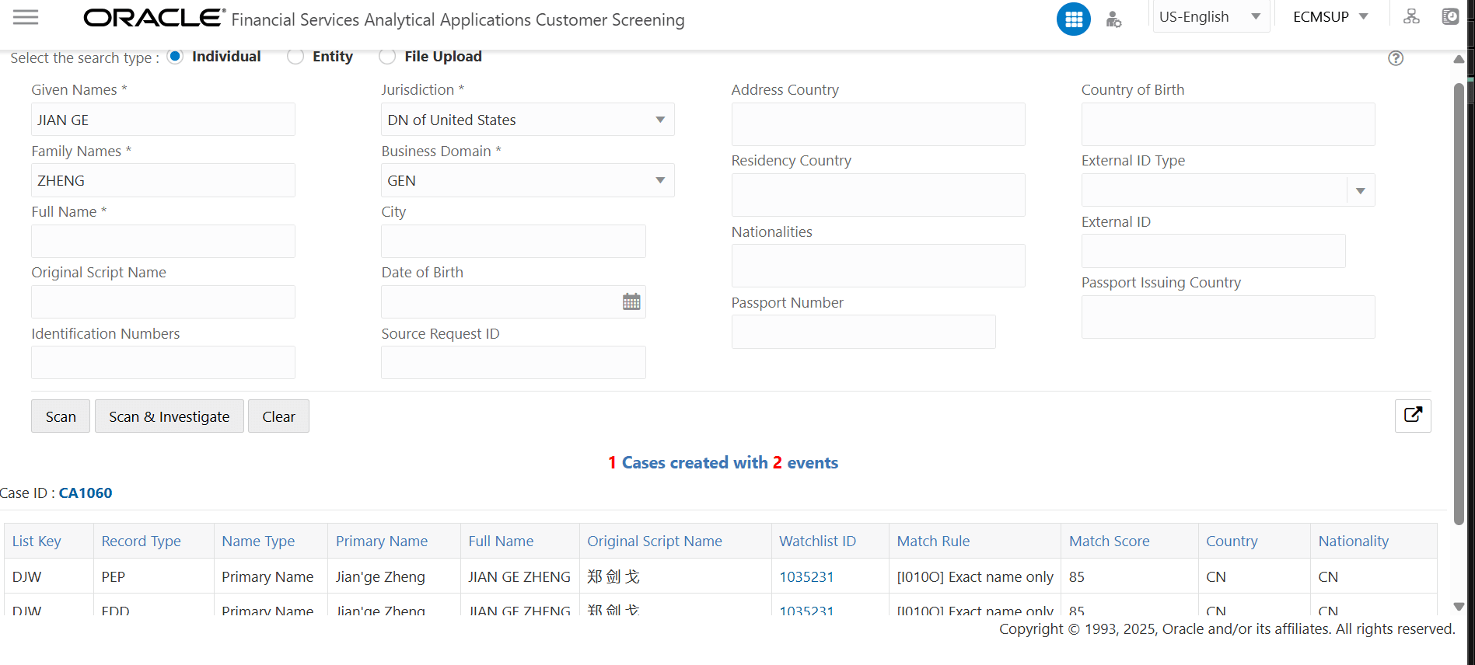This screenshot has height=665, width=1475.
Task: Click the Full Name input field
Action: coord(163,242)
